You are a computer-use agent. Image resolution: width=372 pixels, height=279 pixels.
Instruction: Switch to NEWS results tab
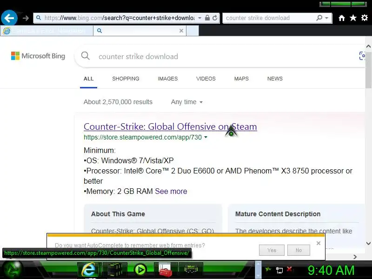(275, 79)
